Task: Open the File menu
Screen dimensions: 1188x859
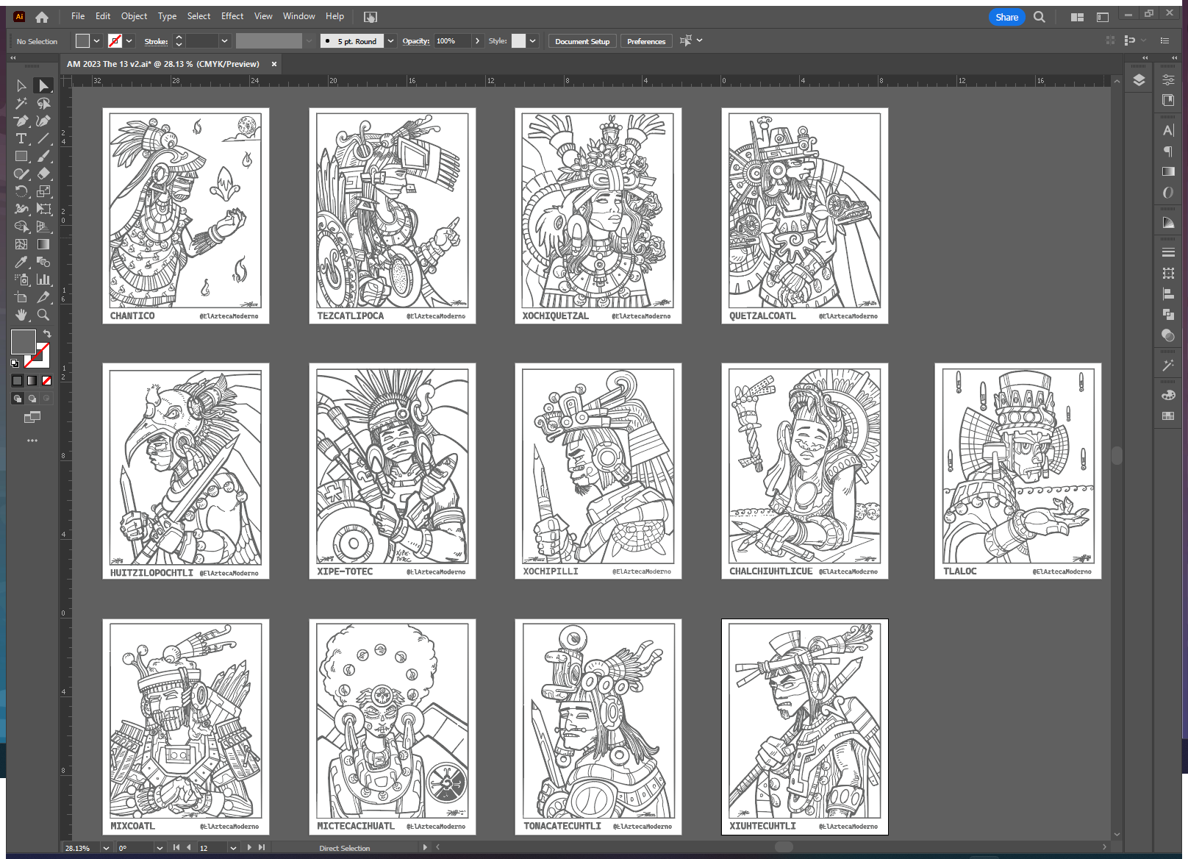Action: (x=78, y=16)
